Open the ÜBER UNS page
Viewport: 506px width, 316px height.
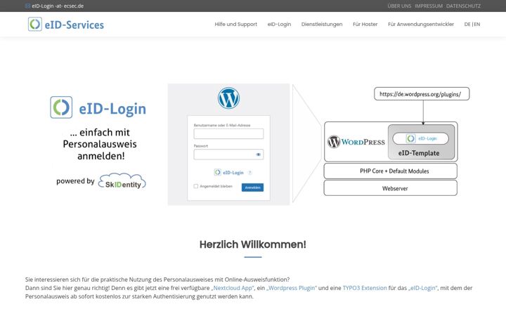tap(399, 6)
